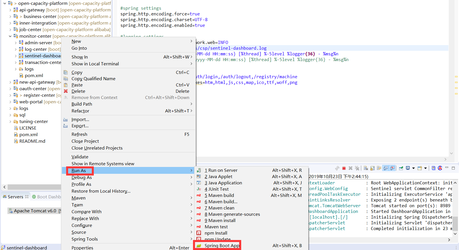This screenshot has width=459, height=250.
Task: Click the Relaunch icon in console toolbar
Action: point(337,168)
